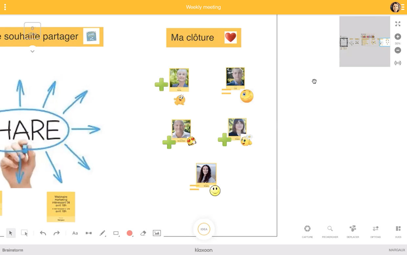Create a new idea with IDEA button
Screen dimensions: 407x255
pos(204,229)
